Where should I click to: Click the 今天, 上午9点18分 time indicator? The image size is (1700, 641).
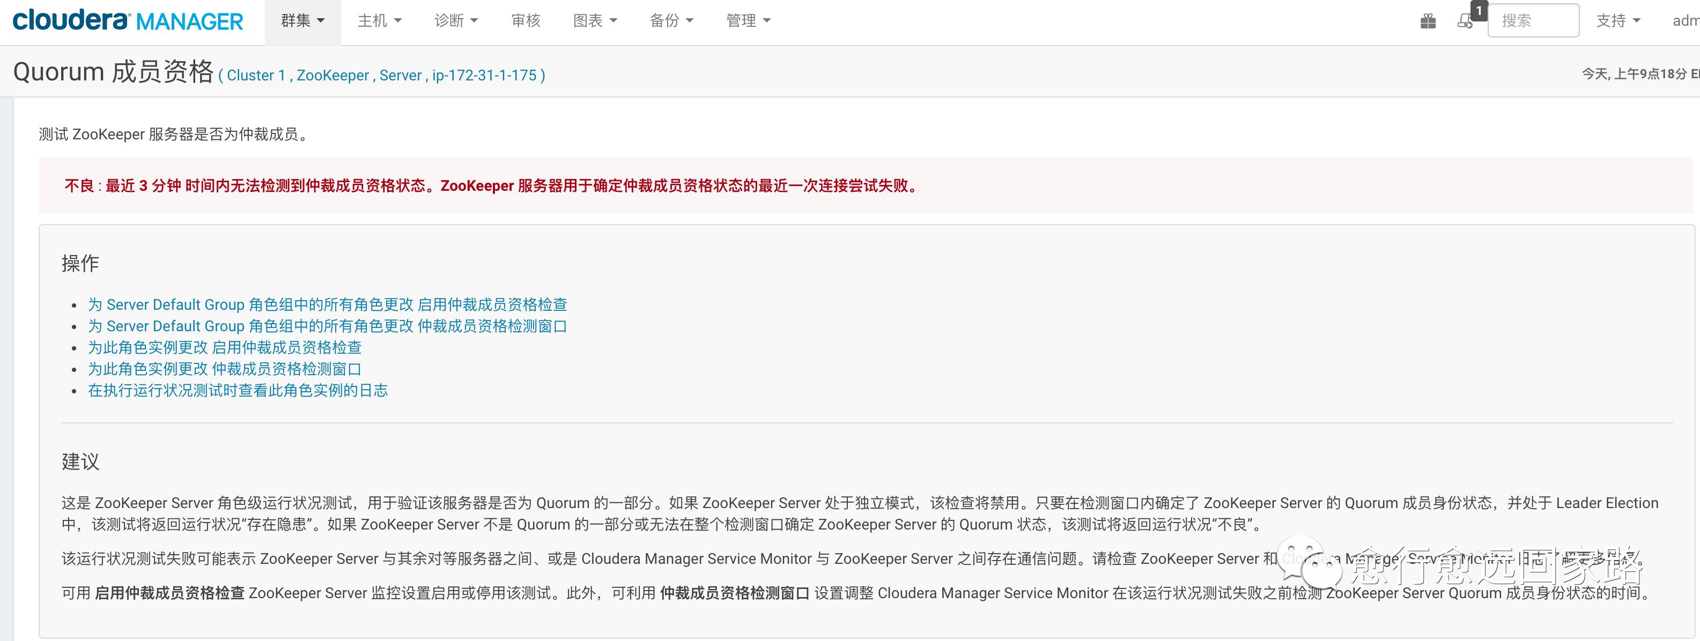pos(1639,74)
